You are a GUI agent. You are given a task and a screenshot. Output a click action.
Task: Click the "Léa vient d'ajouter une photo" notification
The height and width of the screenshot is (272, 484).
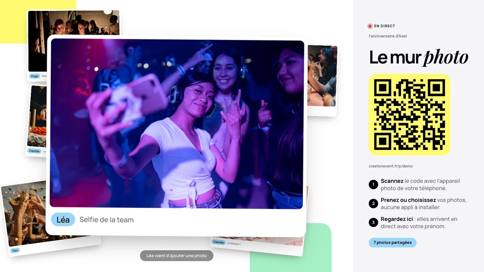[x=177, y=256]
